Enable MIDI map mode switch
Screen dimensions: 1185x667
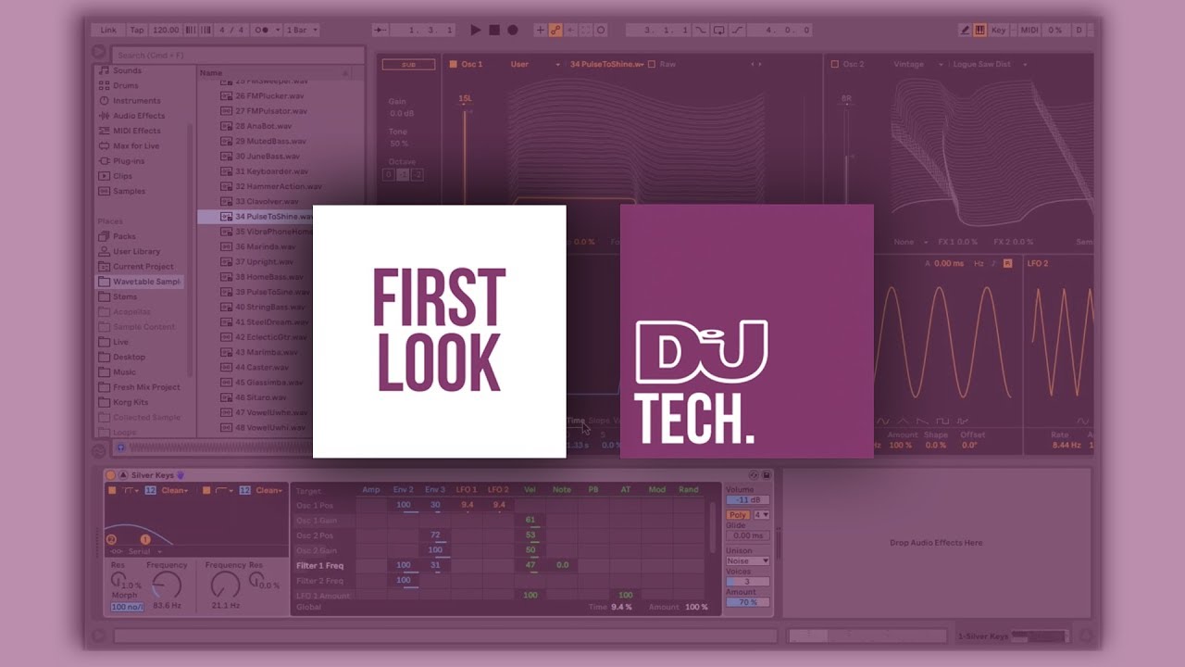coord(1029,30)
